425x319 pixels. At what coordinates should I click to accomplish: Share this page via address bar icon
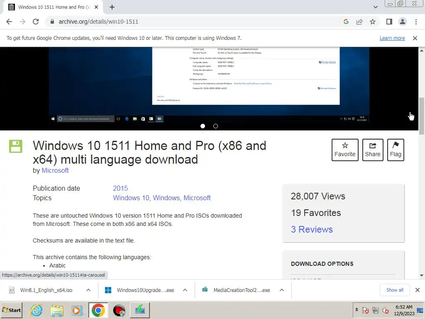pyautogui.click(x=359, y=22)
